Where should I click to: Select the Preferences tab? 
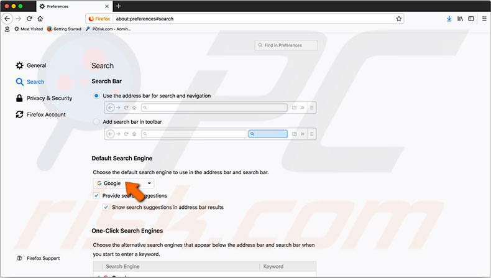[74, 6]
